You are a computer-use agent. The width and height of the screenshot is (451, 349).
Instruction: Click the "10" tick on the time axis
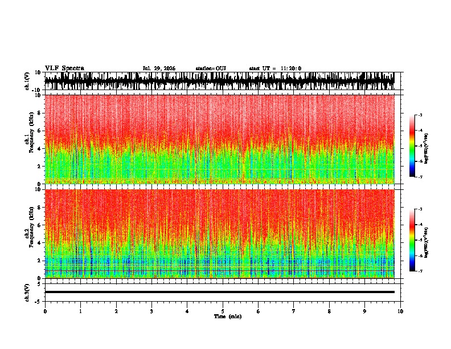400,311
